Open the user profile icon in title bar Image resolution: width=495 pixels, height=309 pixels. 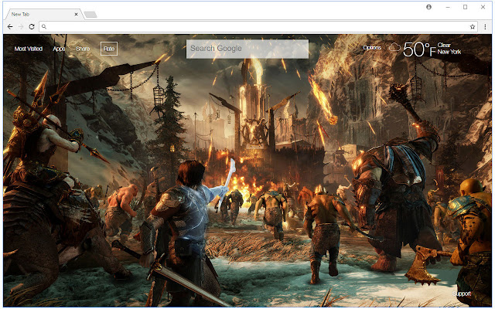pyautogui.click(x=428, y=7)
